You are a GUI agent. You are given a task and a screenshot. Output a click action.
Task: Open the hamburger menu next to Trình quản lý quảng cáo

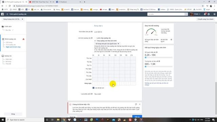7,14
